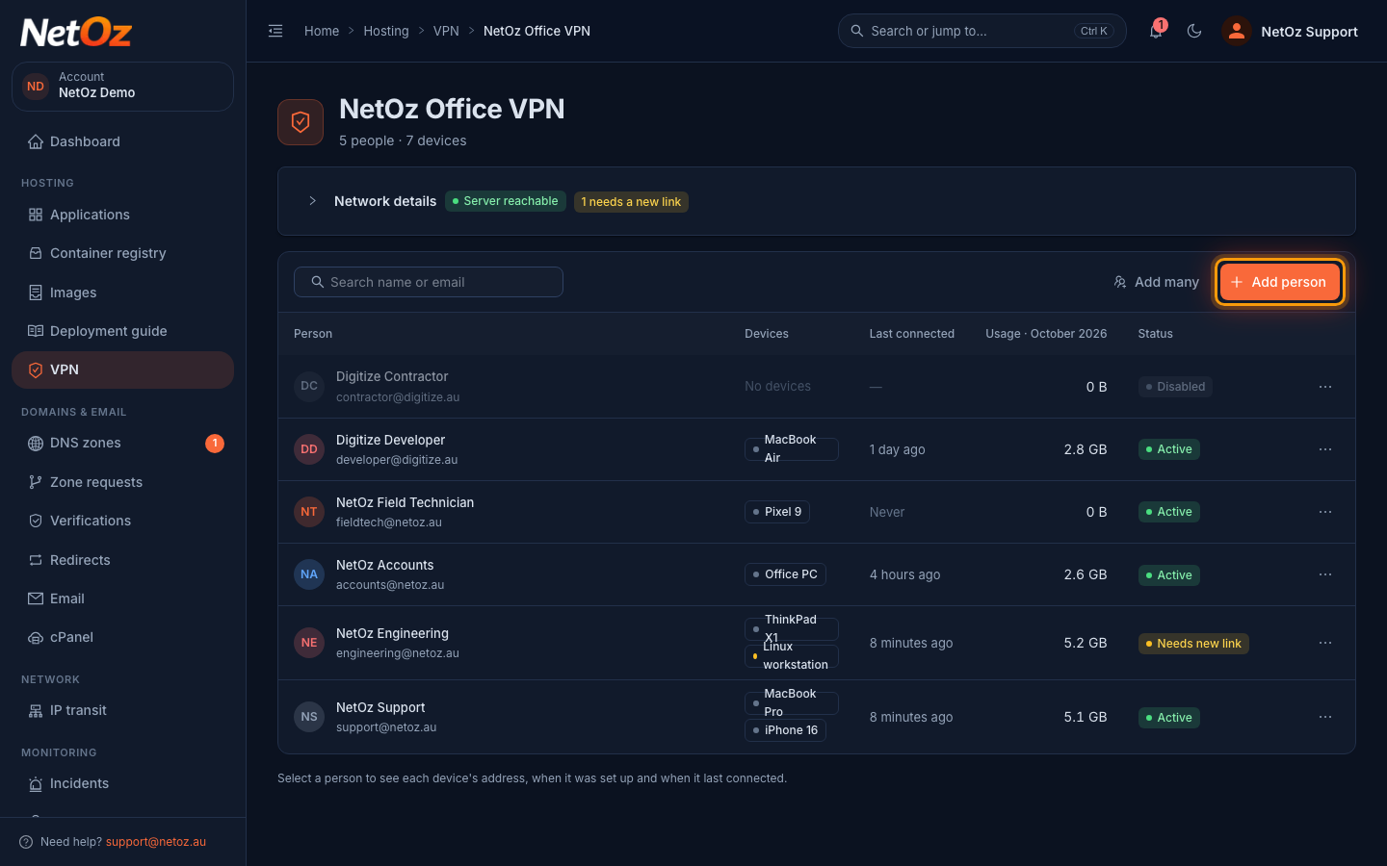Go to Zone requests
This screenshot has width=1387, height=866.
click(x=122, y=482)
